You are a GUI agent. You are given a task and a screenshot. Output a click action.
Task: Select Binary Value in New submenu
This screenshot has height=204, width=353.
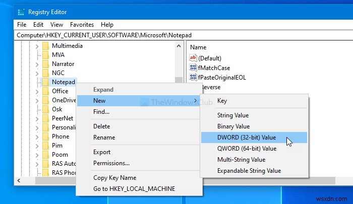[x=254, y=126]
